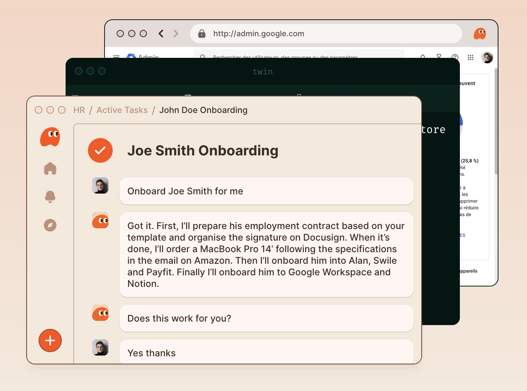The width and height of the screenshot is (527, 391).
Task: Open Google account profile avatar
Action: coord(487,57)
